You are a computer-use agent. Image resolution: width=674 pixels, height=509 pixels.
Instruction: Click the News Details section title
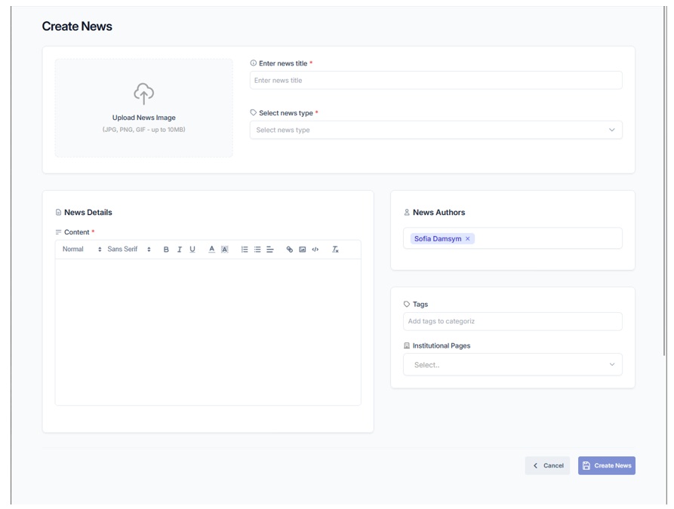(x=88, y=212)
